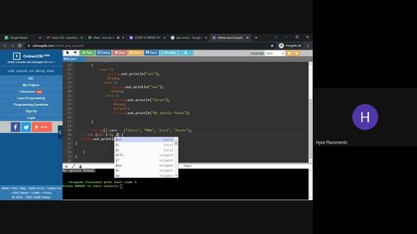
Task: Switch to the java switch Google search tab
Action: (188, 38)
